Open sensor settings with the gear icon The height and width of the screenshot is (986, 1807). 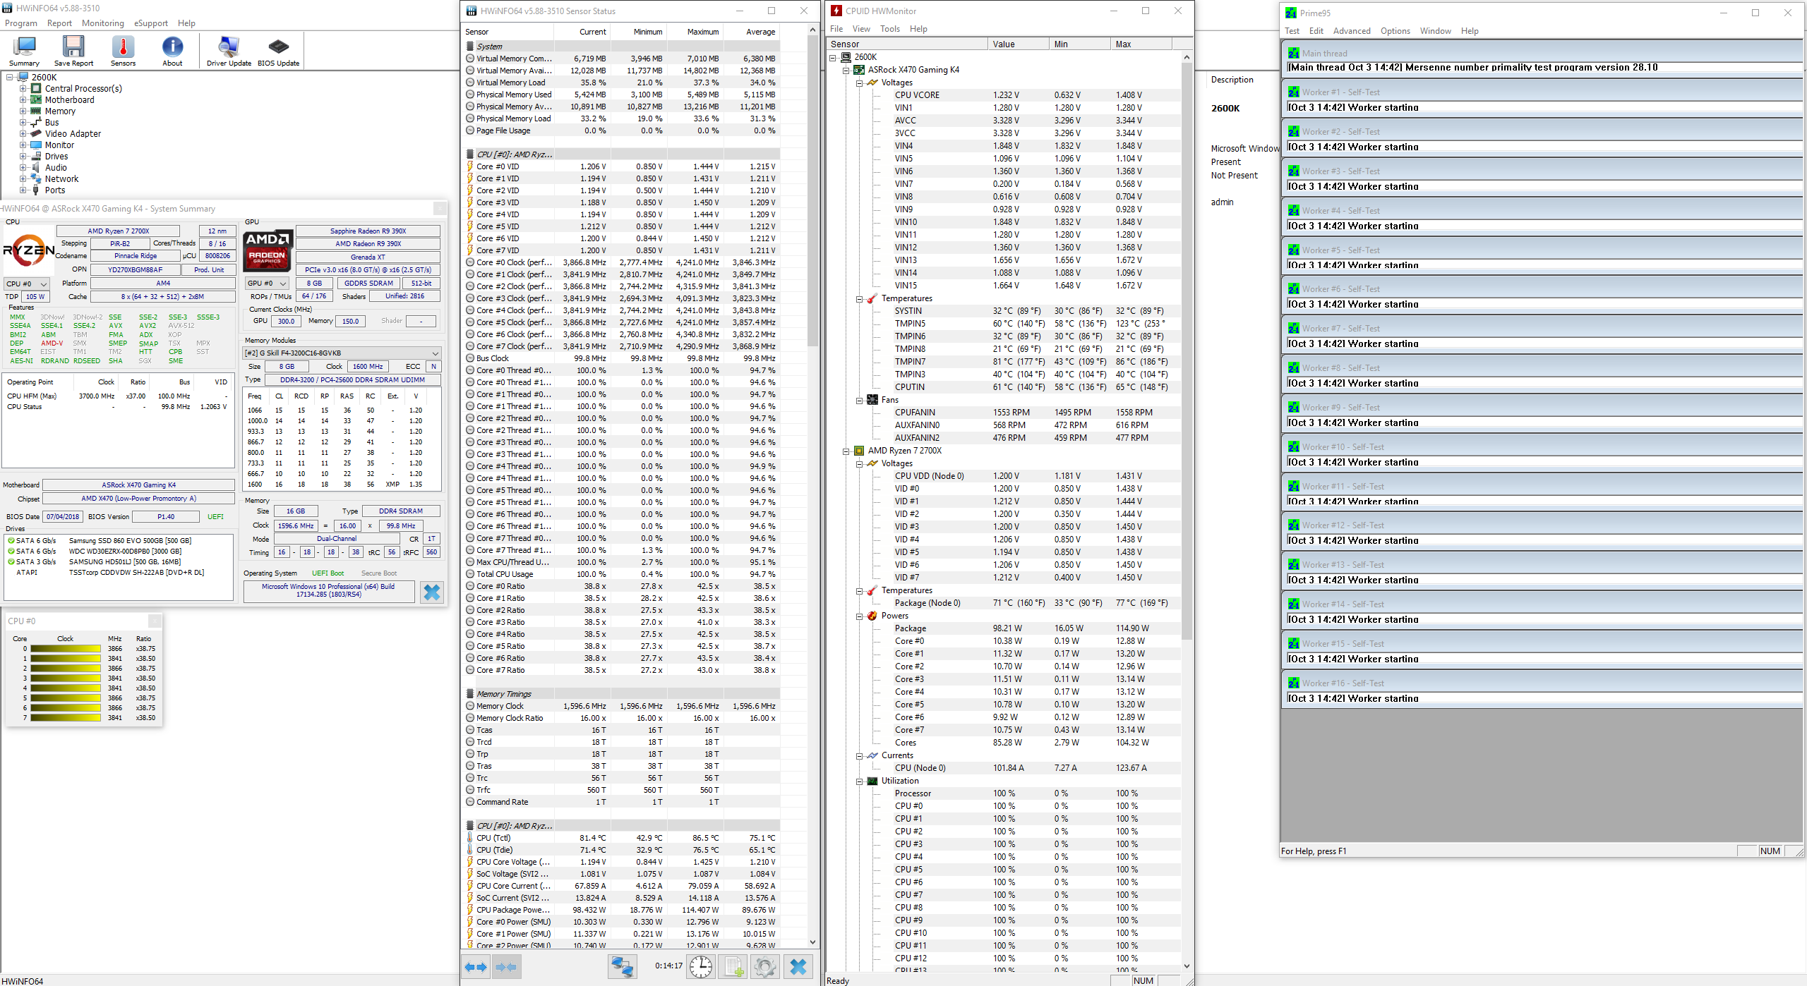pos(765,966)
